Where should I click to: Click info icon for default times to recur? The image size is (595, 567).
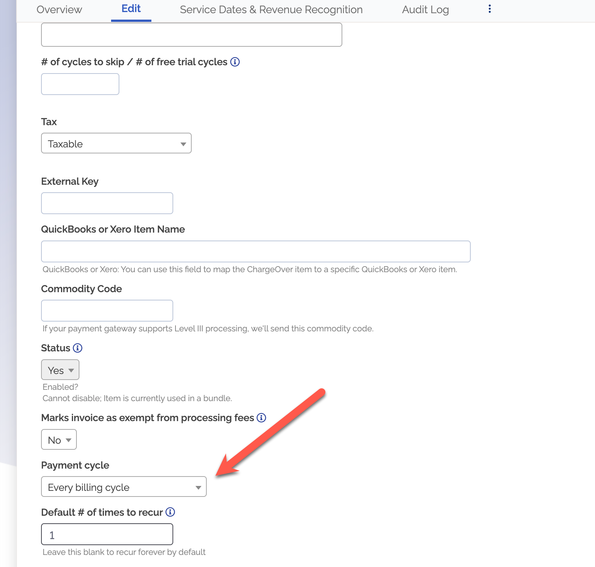[170, 512]
